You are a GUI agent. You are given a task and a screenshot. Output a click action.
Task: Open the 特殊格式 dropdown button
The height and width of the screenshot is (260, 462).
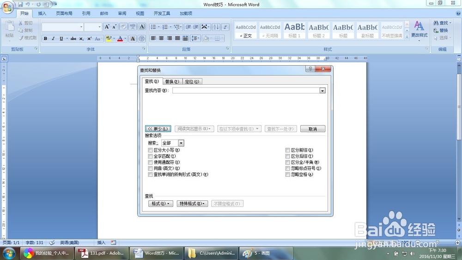click(x=192, y=204)
